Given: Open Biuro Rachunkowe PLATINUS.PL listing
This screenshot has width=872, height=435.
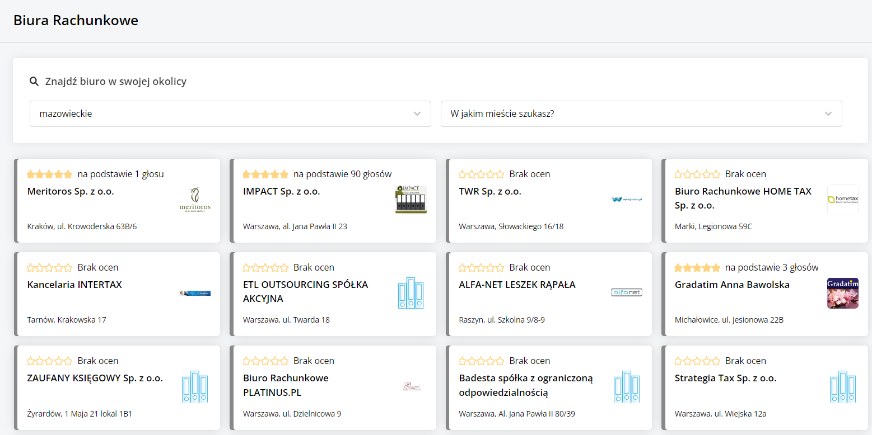Looking at the screenshot, I should click(286, 385).
